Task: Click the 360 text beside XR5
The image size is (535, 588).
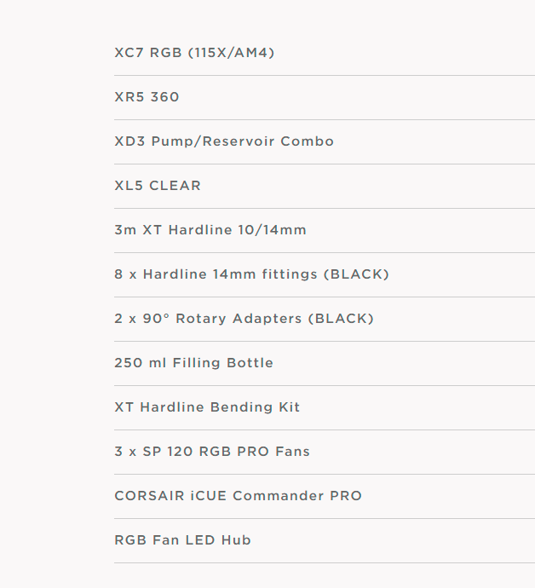Action: click(x=164, y=97)
